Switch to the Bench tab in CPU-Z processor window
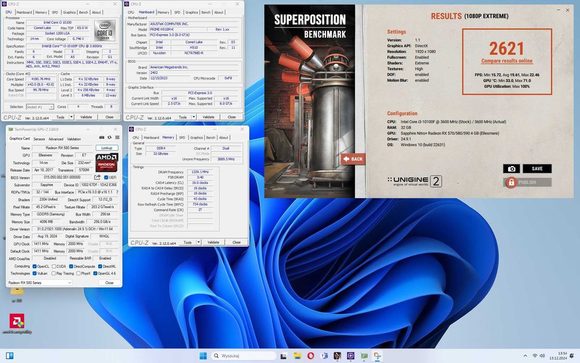580x363 pixels. tap(84, 12)
